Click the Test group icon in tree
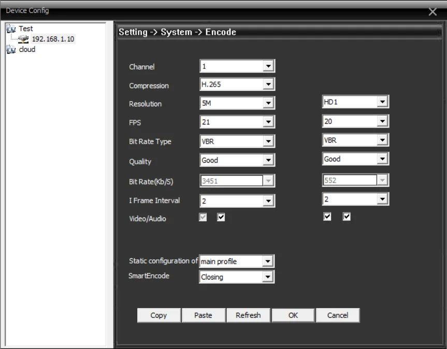This screenshot has height=349, width=447. [10, 29]
